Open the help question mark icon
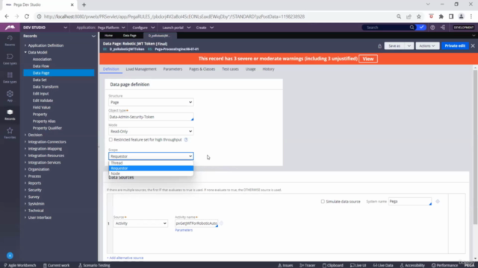This screenshot has height=268, width=478. point(432,28)
